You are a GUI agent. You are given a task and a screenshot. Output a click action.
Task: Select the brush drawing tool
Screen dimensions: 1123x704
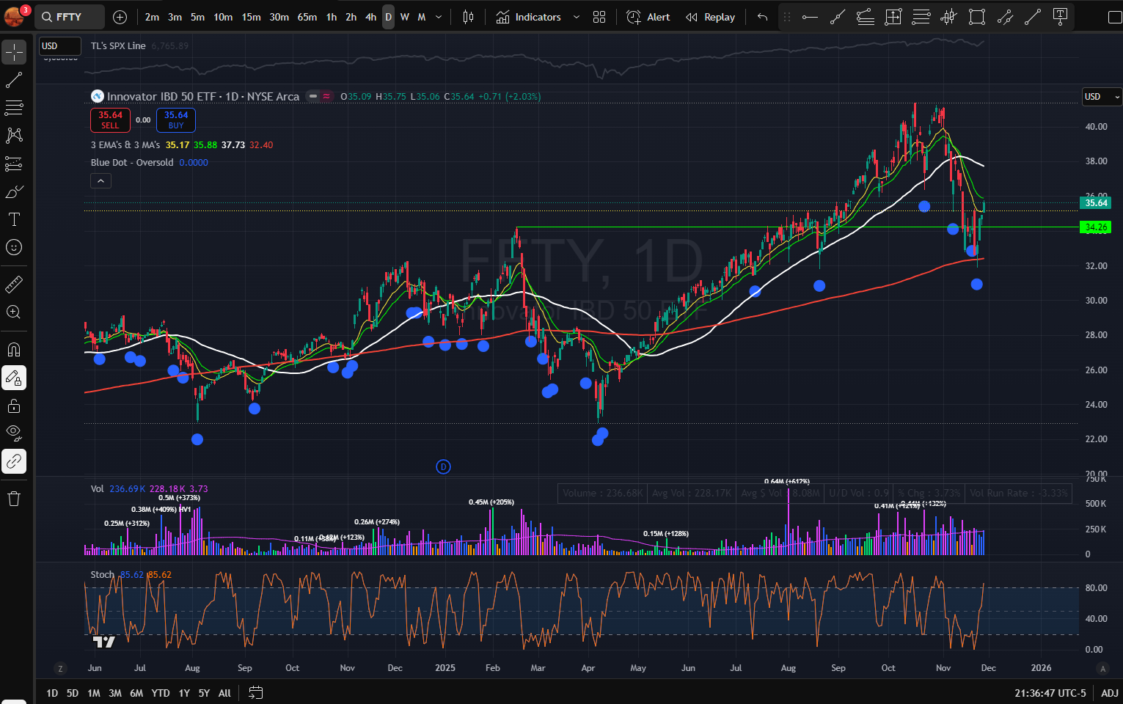click(14, 191)
